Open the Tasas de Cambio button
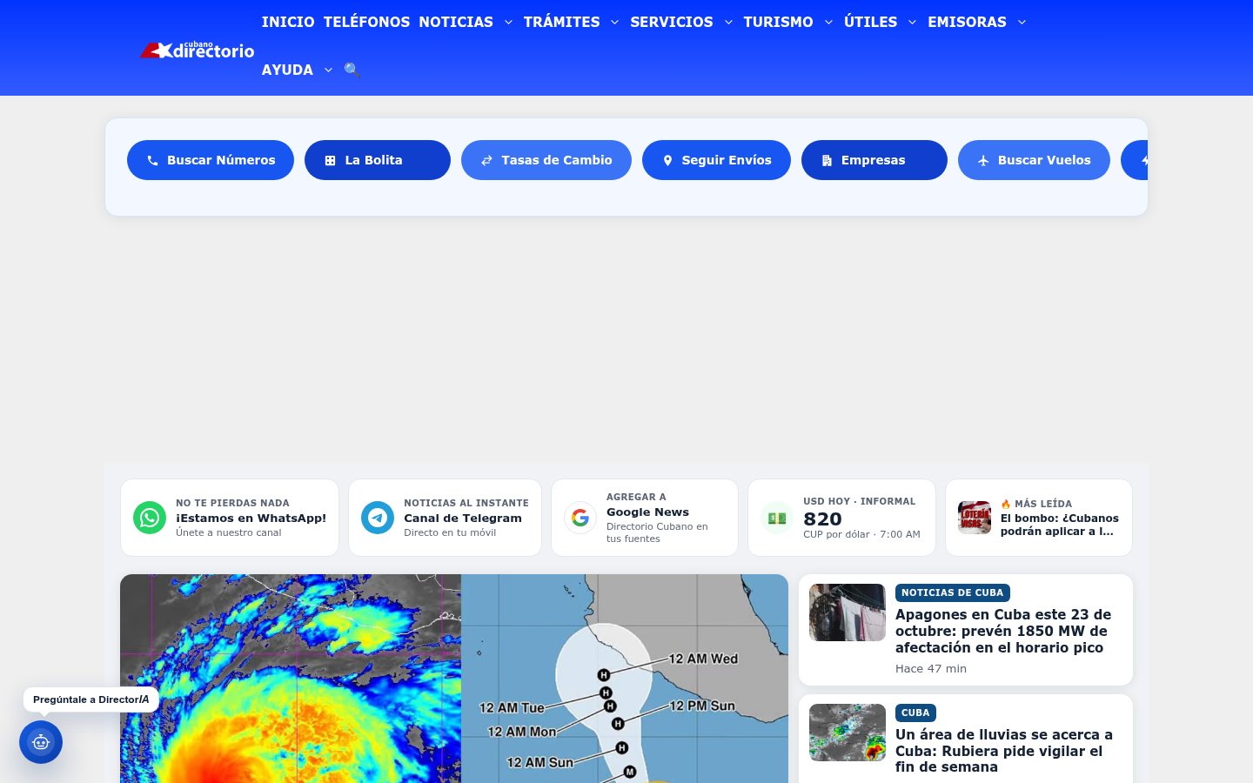The height and width of the screenshot is (783, 1253). point(546,160)
